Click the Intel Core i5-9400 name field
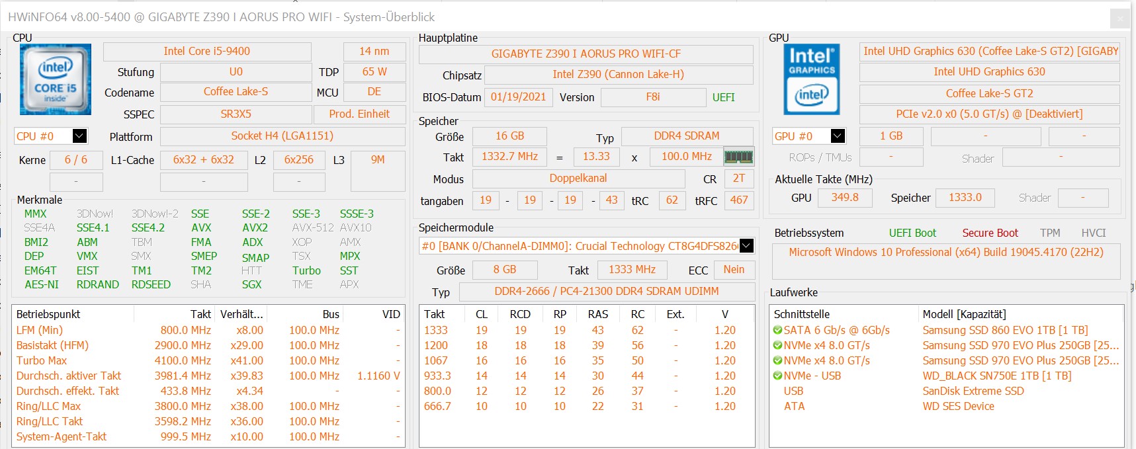This screenshot has height=449, width=1136. 207,52
